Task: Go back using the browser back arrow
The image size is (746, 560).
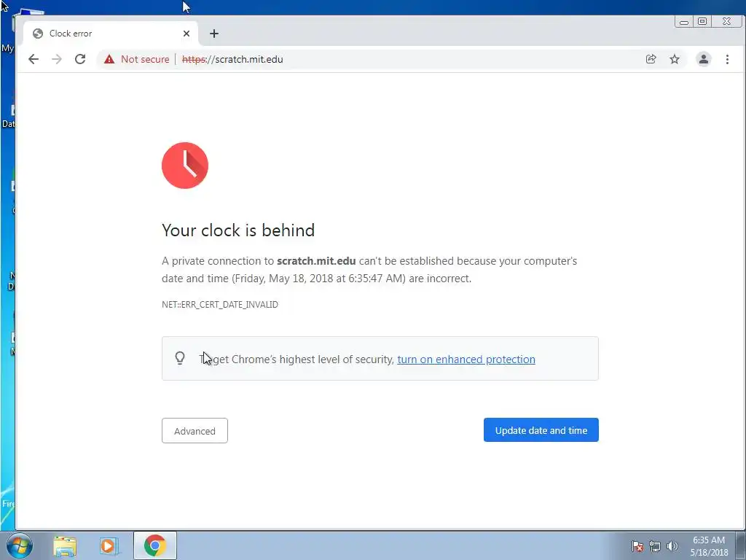Action: coord(34,59)
